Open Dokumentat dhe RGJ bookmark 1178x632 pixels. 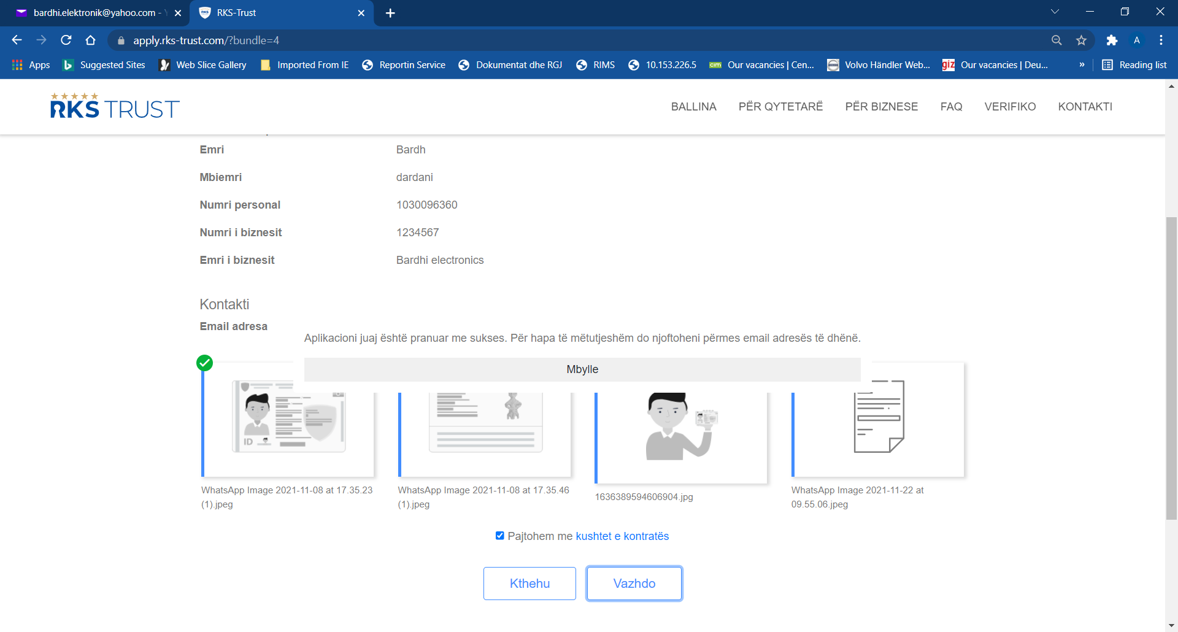(510, 65)
